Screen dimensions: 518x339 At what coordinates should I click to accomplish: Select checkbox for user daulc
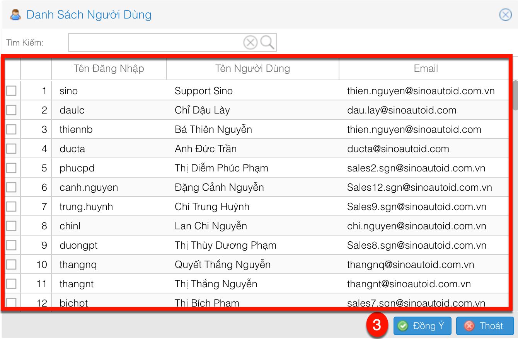click(x=11, y=110)
